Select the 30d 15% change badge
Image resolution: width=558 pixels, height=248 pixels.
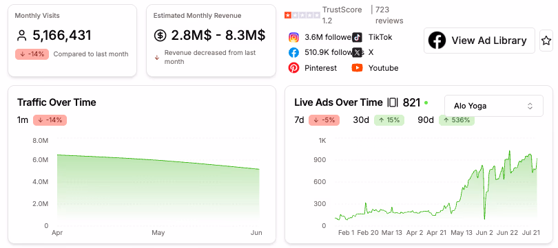pos(389,120)
